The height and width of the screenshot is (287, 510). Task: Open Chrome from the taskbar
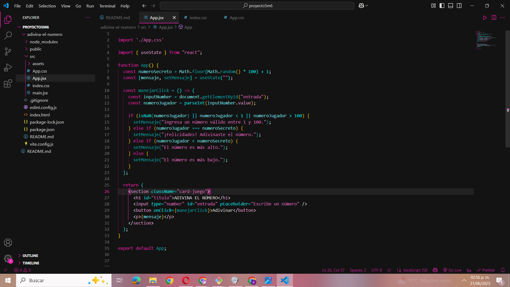coord(169,280)
